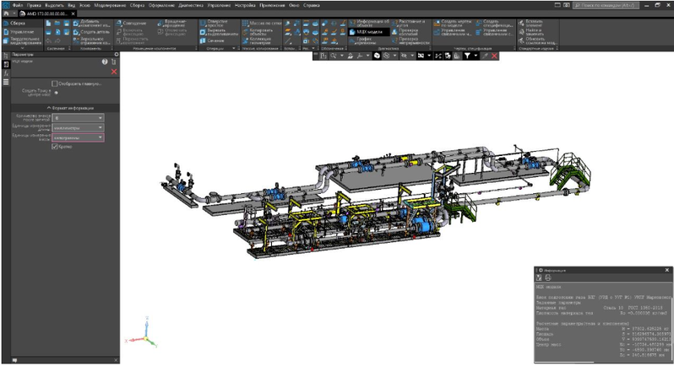This screenshot has width=674, height=366.
Task: Expand the Операции group dropdown arrow
Action: coord(234,48)
